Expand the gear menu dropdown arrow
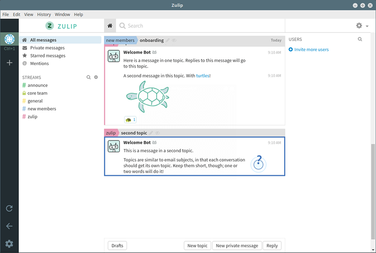 [367, 26]
